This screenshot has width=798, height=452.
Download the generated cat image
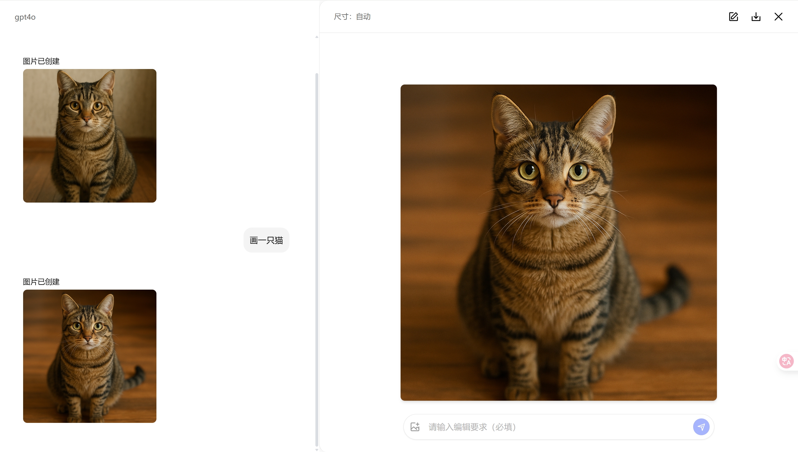pos(756,16)
